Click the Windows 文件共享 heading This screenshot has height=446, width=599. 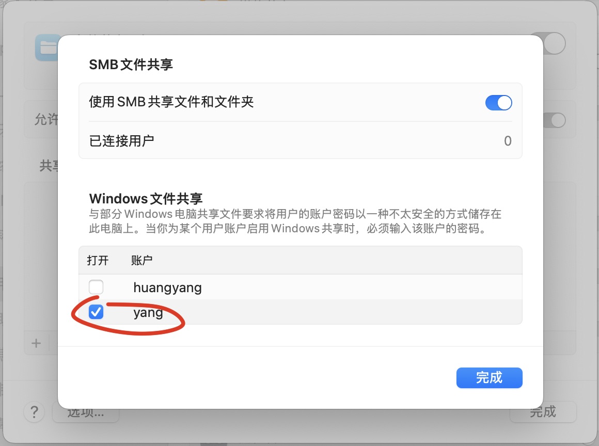click(146, 199)
